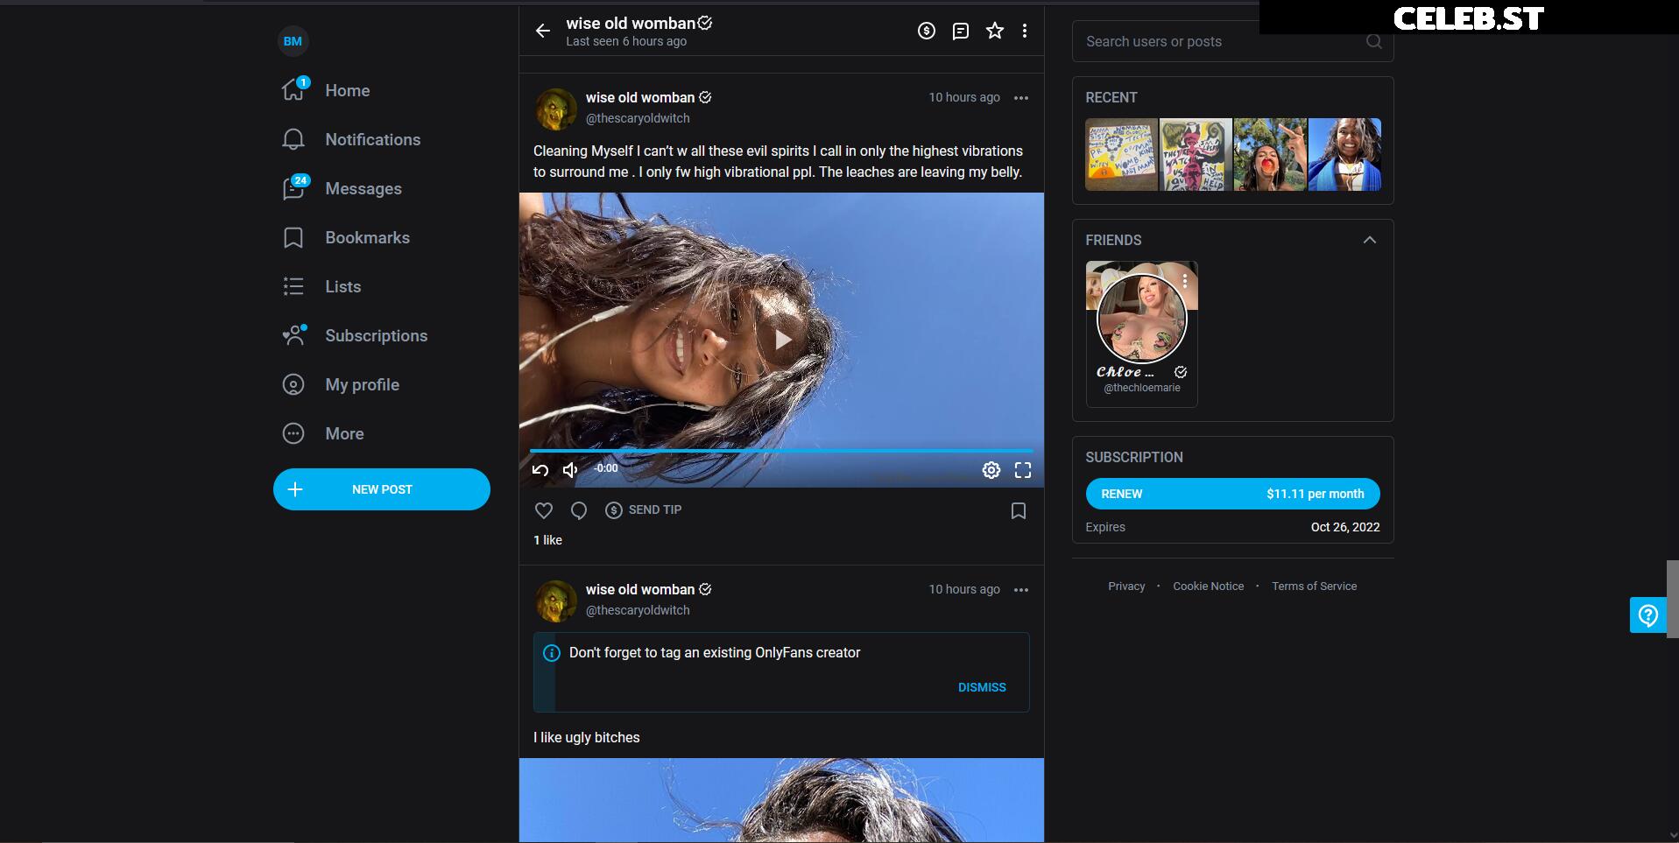Like the Cleaning Myself post
This screenshot has width=1679, height=843.
[x=544, y=510]
